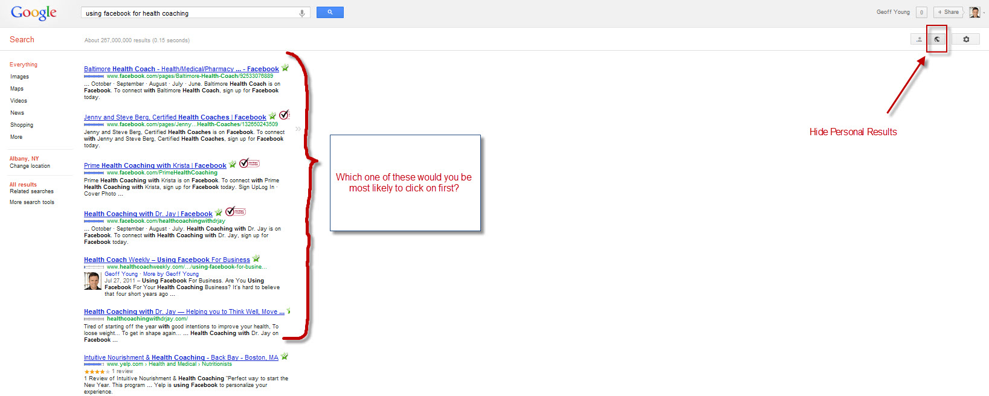Open the preview chevrons beside Jenny and Steve Berg result
Image resolution: width=989 pixels, height=396 pixels.
pyautogui.click(x=298, y=129)
